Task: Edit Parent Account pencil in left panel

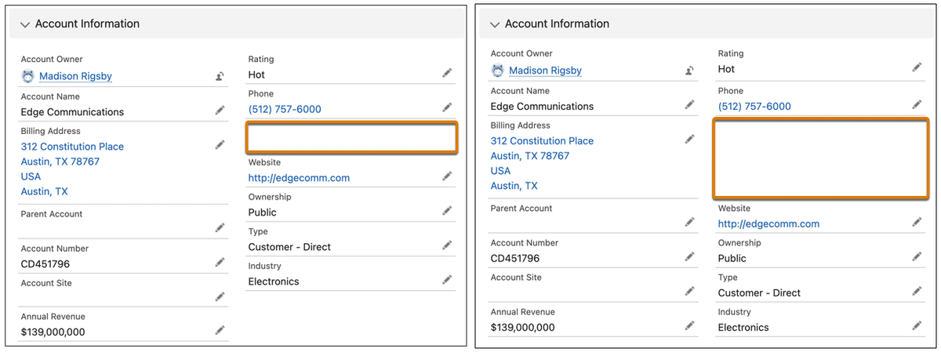Action: 220,227
